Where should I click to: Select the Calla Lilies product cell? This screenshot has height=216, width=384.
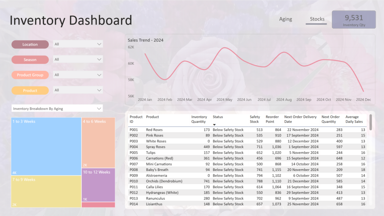coord(154,187)
